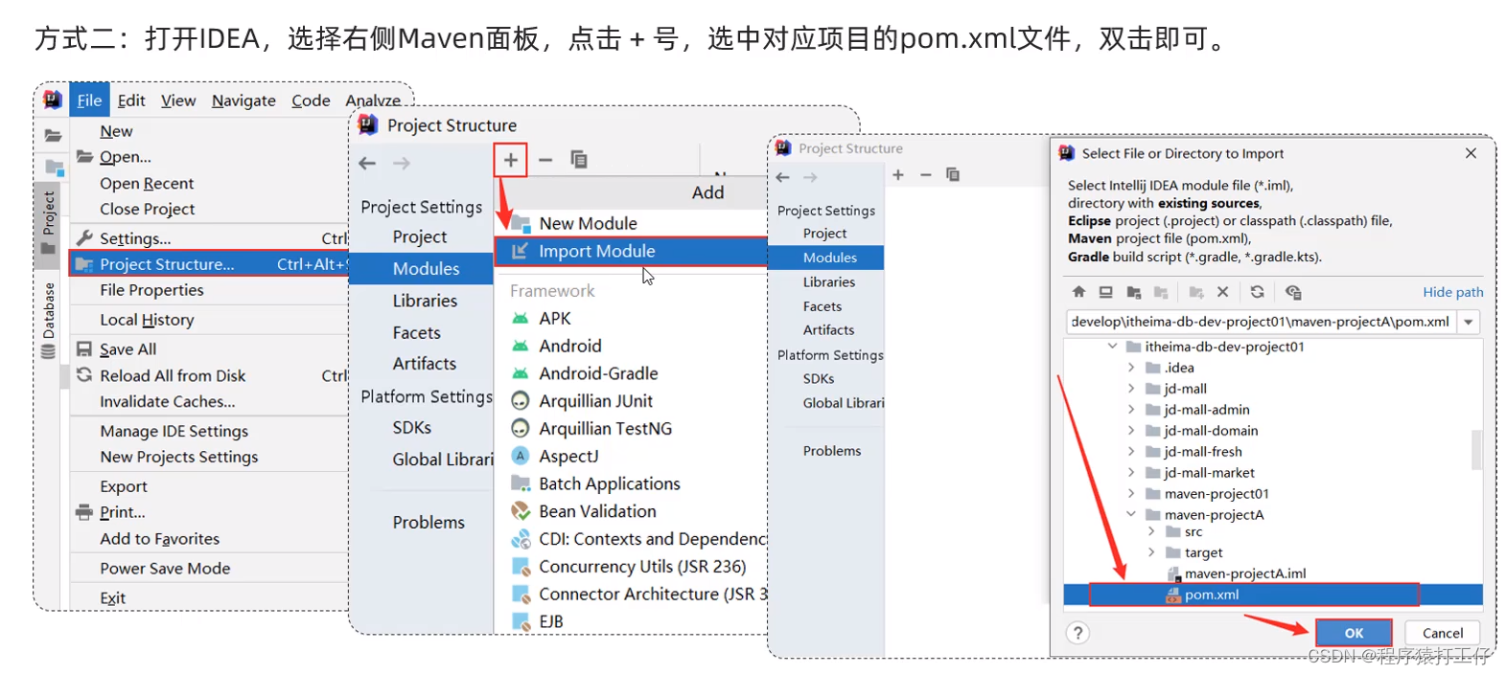The height and width of the screenshot is (674, 1506).
Task: Open the Edit menu
Action: [131, 101]
